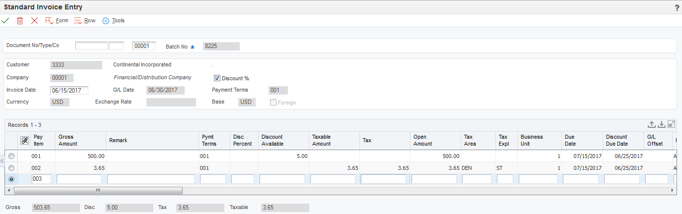The height and width of the screenshot is (214, 682).
Task: Click the Invoice Date field
Action: click(x=69, y=90)
